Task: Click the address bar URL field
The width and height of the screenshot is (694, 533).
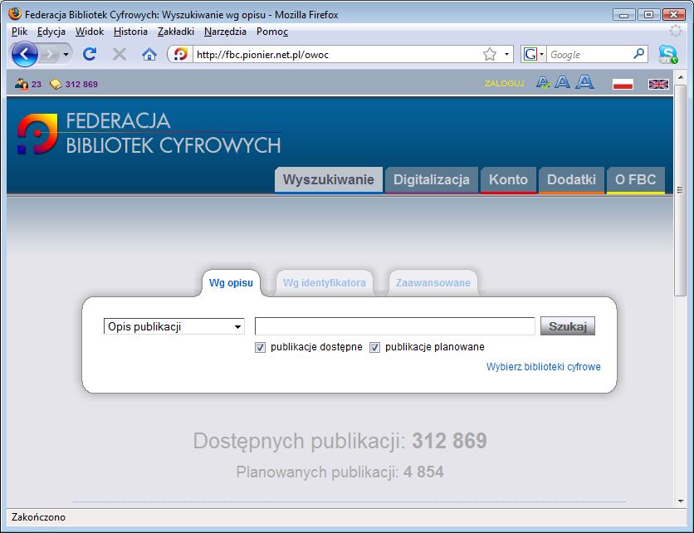Action: click(x=339, y=55)
